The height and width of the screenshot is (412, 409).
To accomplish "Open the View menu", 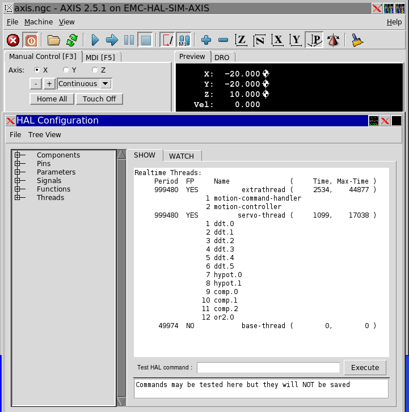I will [66, 22].
